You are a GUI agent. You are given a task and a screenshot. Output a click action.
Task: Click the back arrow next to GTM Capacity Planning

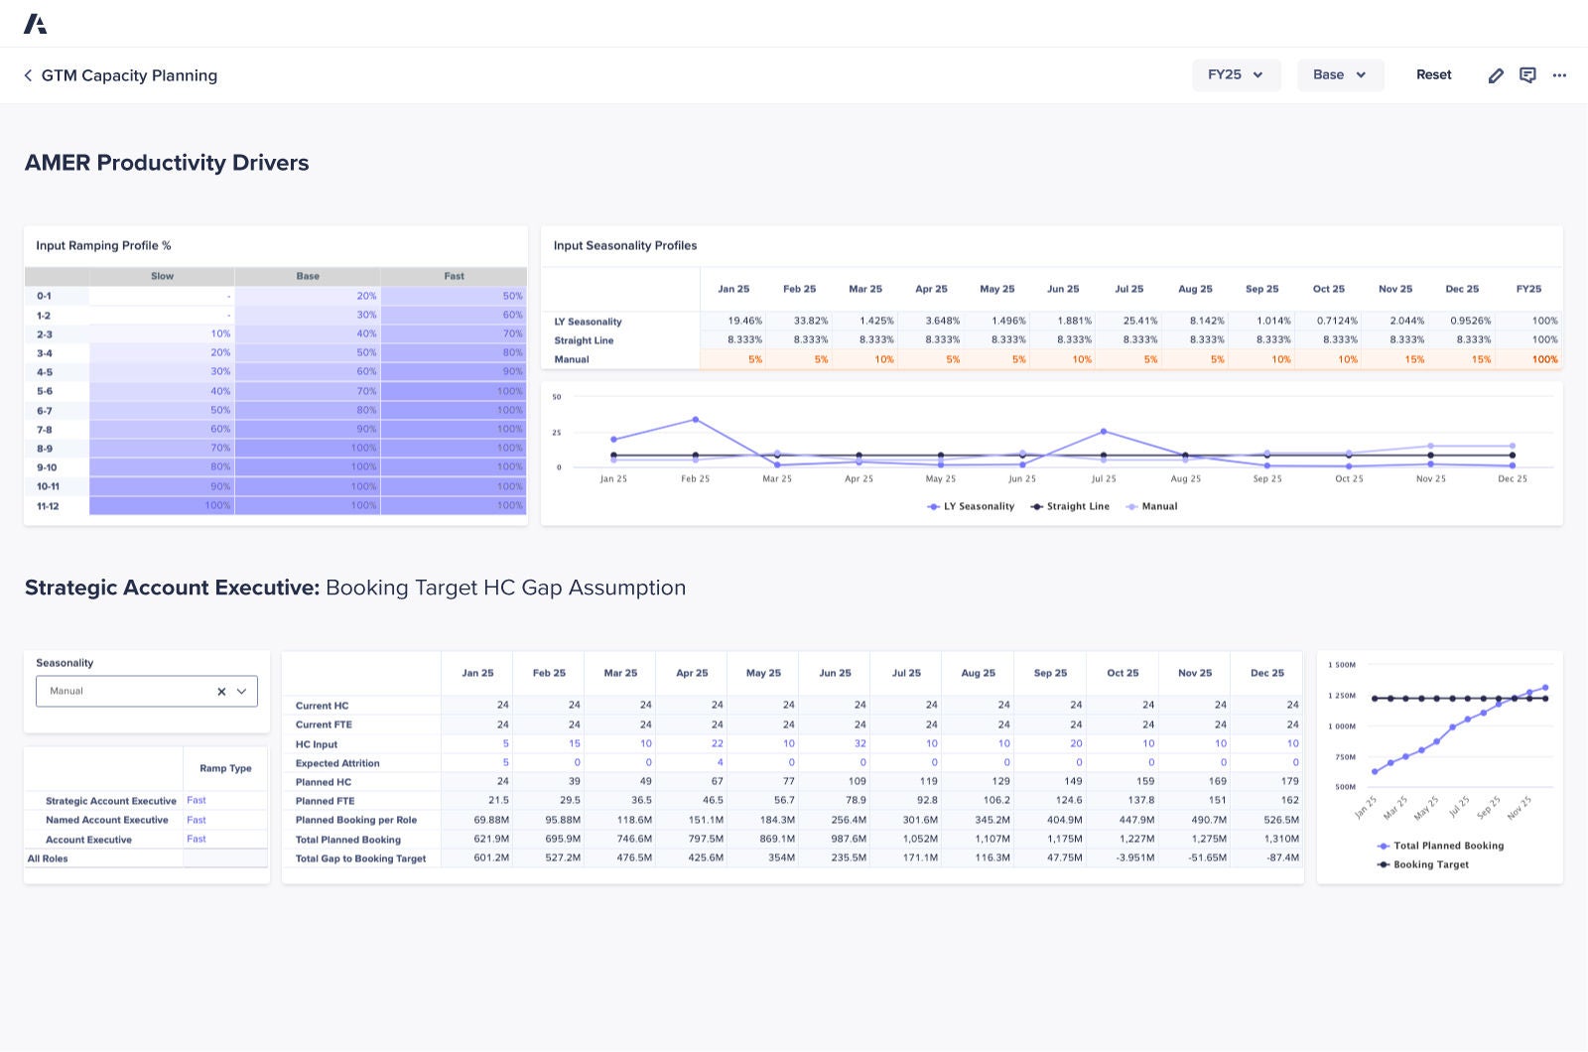(x=27, y=74)
